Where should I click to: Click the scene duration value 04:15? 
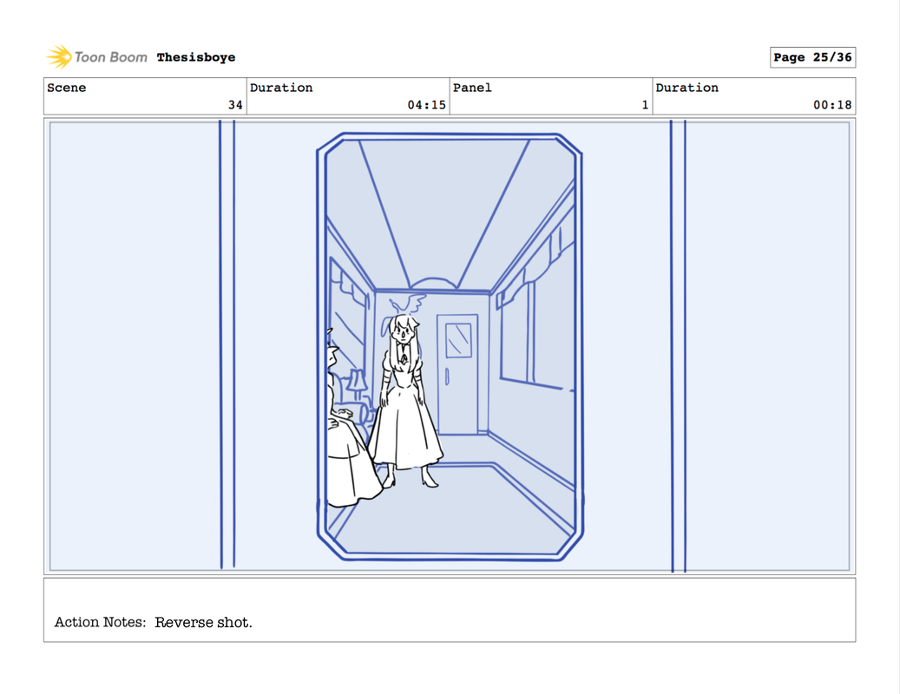pyautogui.click(x=426, y=105)
